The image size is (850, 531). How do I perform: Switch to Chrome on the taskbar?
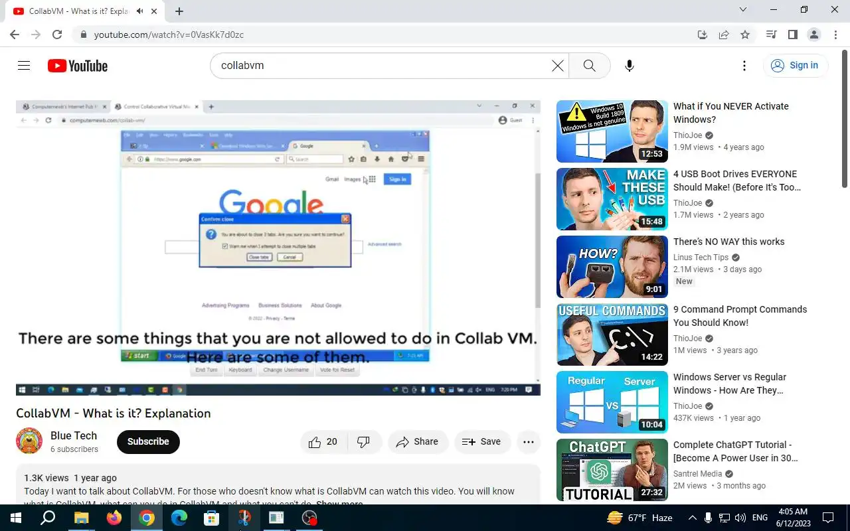pyautogui.click(x=147, y=518)
